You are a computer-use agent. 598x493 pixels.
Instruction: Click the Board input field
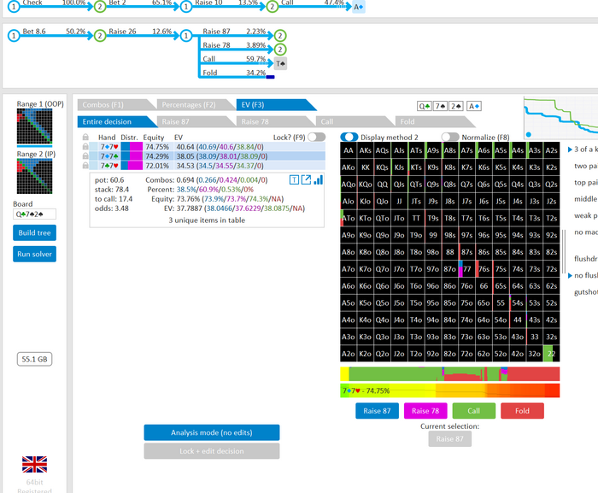point(34,214)
